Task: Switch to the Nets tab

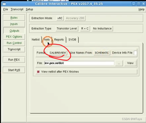Action: point(47,40)
